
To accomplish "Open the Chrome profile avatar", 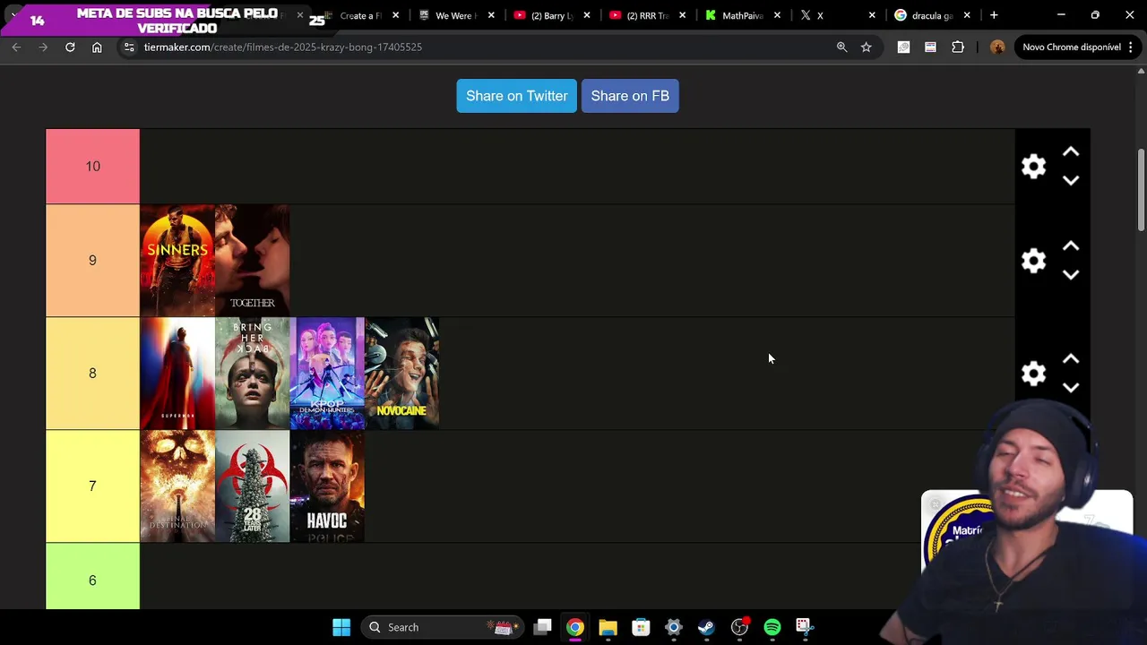I will coord(997,47).
